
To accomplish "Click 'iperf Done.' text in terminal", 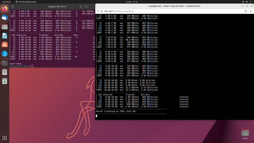I will coord(16,64).
